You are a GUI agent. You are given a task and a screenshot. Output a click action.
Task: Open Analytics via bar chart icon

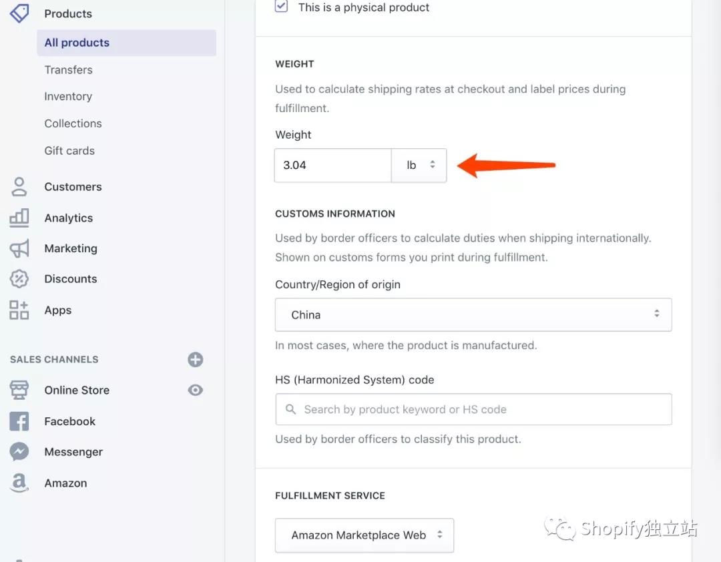19,218
